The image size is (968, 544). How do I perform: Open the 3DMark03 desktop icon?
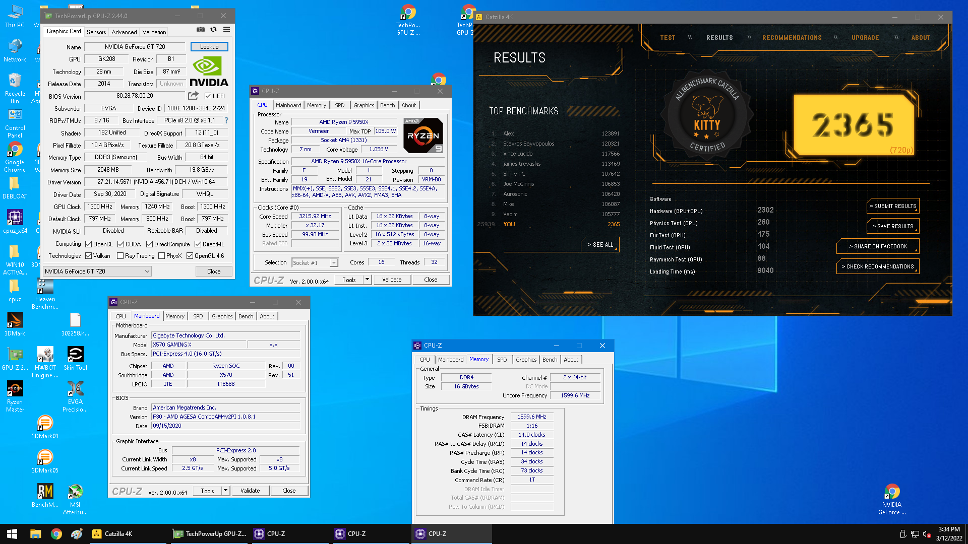click(x=45, y=427)
